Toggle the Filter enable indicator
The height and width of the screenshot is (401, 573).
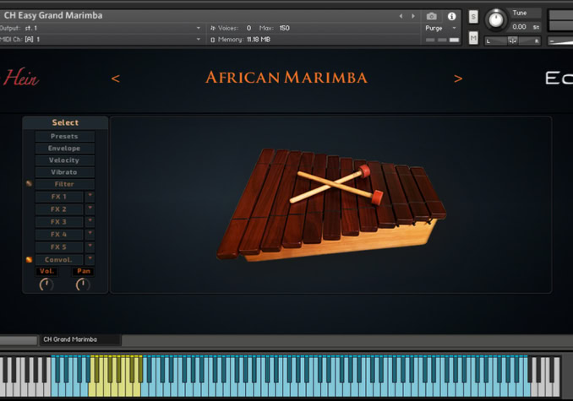point(29,183)
